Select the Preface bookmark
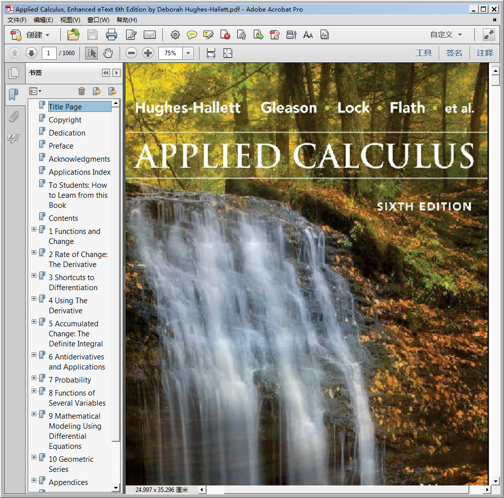 pos(61,146)
